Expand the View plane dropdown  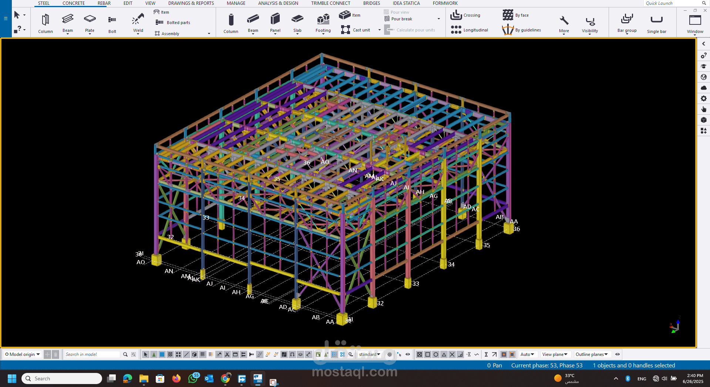pyautogui.click(x=555, y=354)
